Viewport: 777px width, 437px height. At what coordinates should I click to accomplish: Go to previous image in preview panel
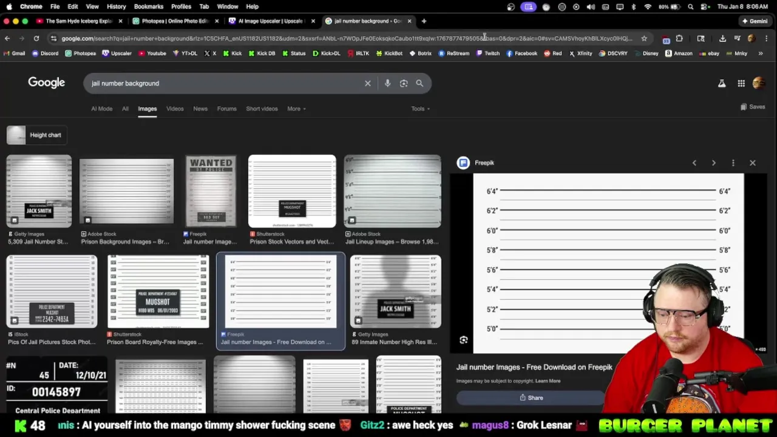(x=694, y=163)
